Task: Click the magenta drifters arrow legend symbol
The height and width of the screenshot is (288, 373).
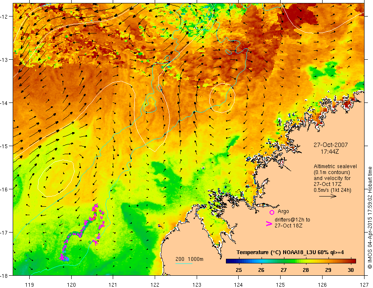Action: coord(269,223)
